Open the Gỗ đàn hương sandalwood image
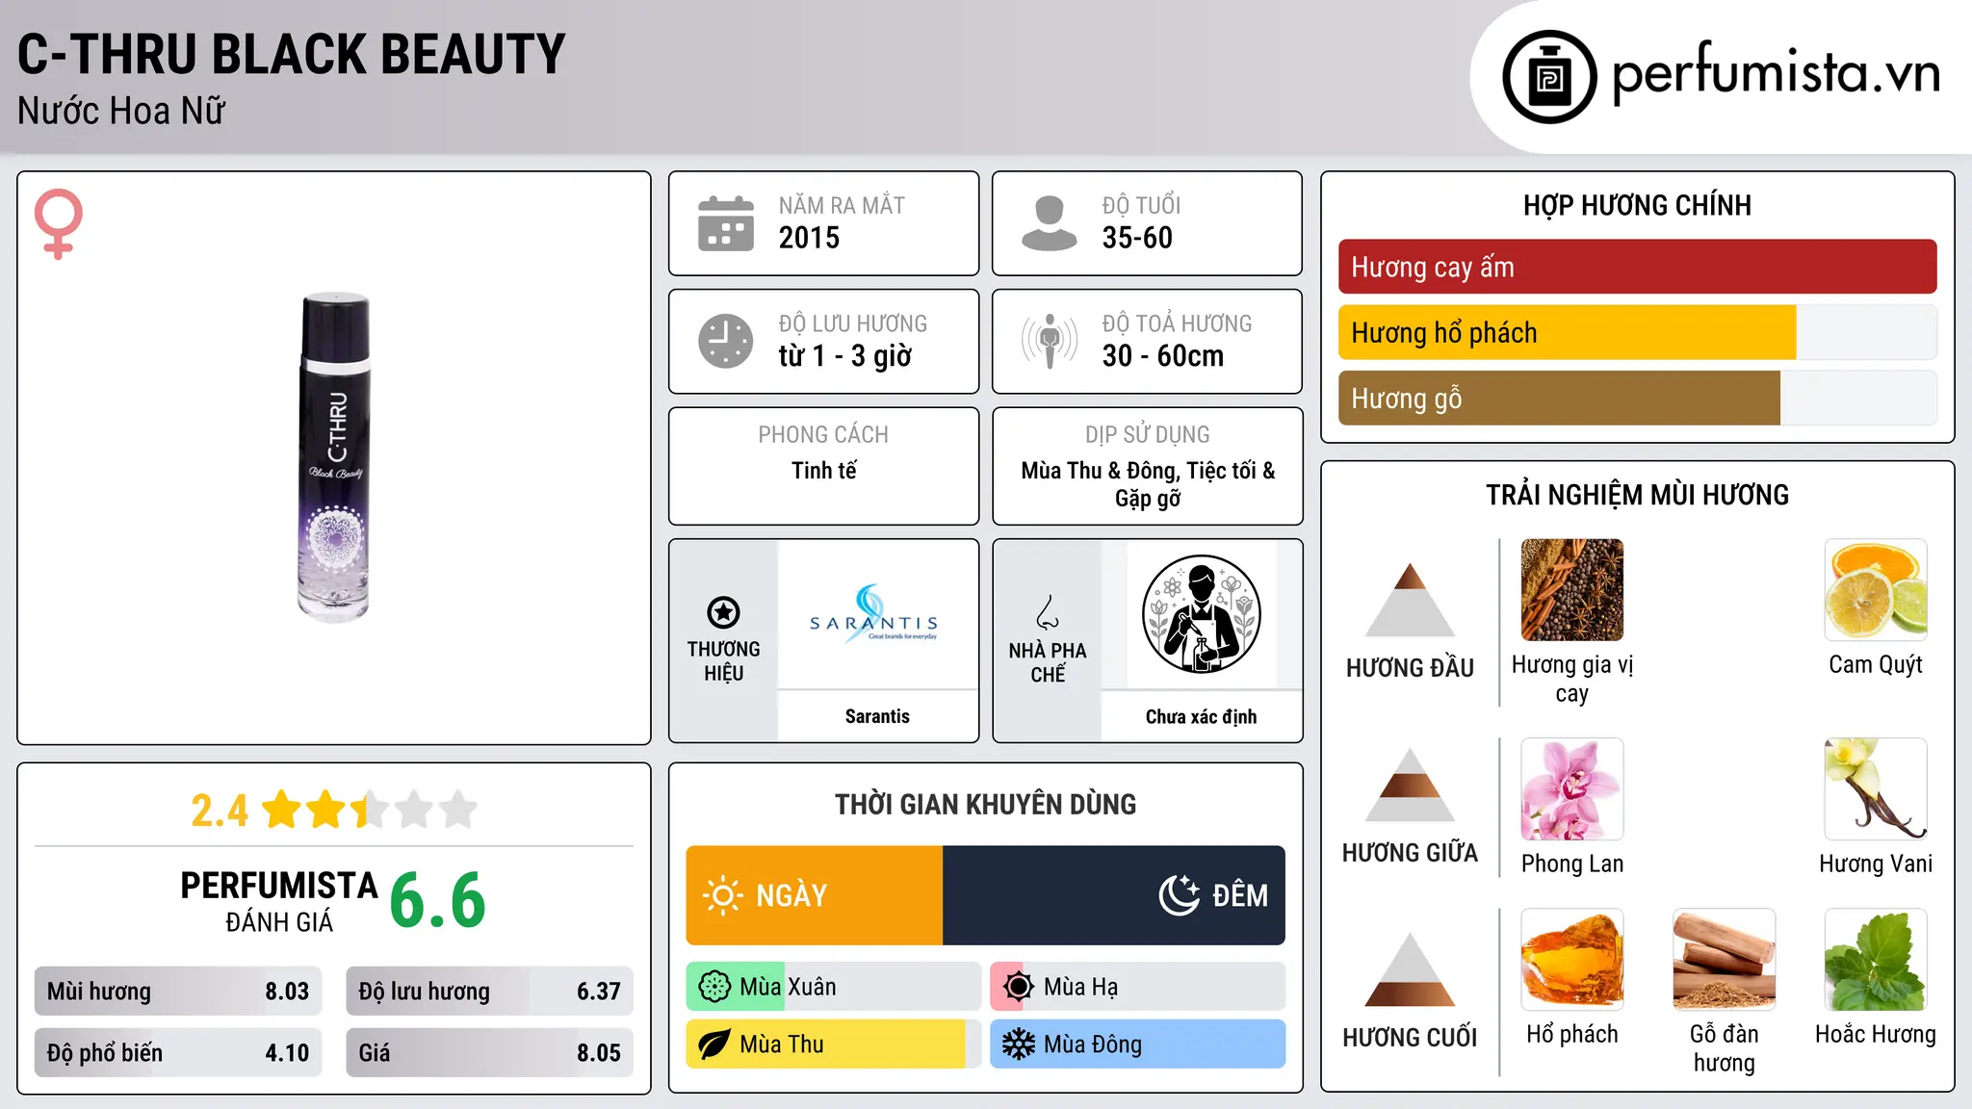The image size is (1972, 1109). (x=1724, y=960)
